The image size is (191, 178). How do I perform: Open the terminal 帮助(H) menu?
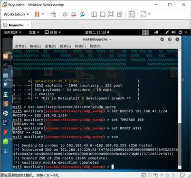(x=95, y=46)
